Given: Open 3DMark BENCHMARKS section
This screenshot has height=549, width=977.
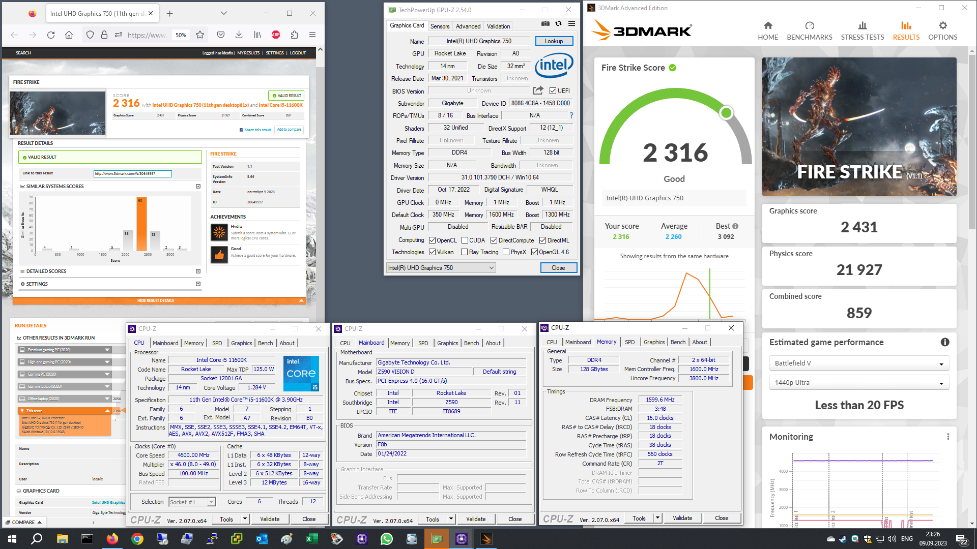Looking at the screenshot, I should coord(810,31).
